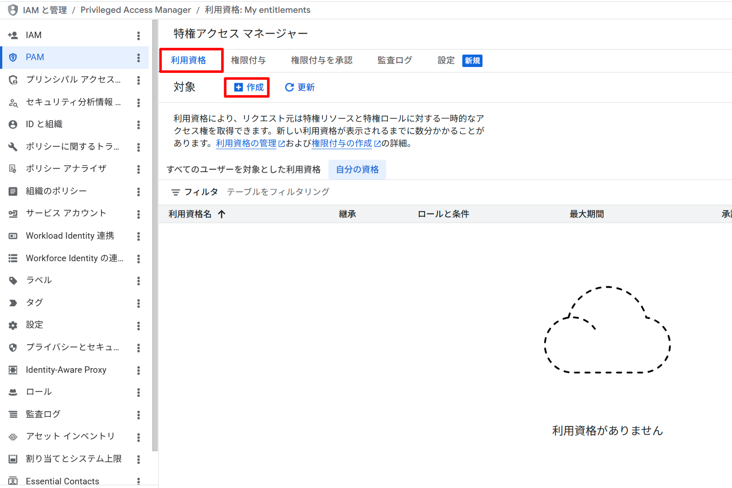
Task: Open three-dot menu beside ロール
Action: [x=139, y=393]
